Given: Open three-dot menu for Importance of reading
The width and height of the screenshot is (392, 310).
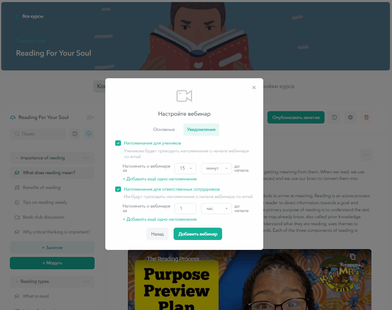Looking at the screenshot, I should pyautogui.click(x=86, y=158).
